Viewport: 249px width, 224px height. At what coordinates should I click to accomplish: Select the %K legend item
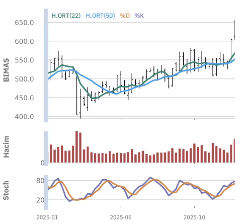pyautogui.click(x=139, y=16)
